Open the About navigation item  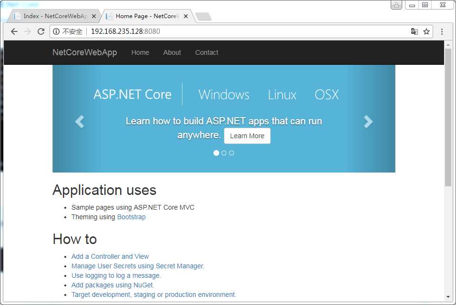click(x=172, y=52)
